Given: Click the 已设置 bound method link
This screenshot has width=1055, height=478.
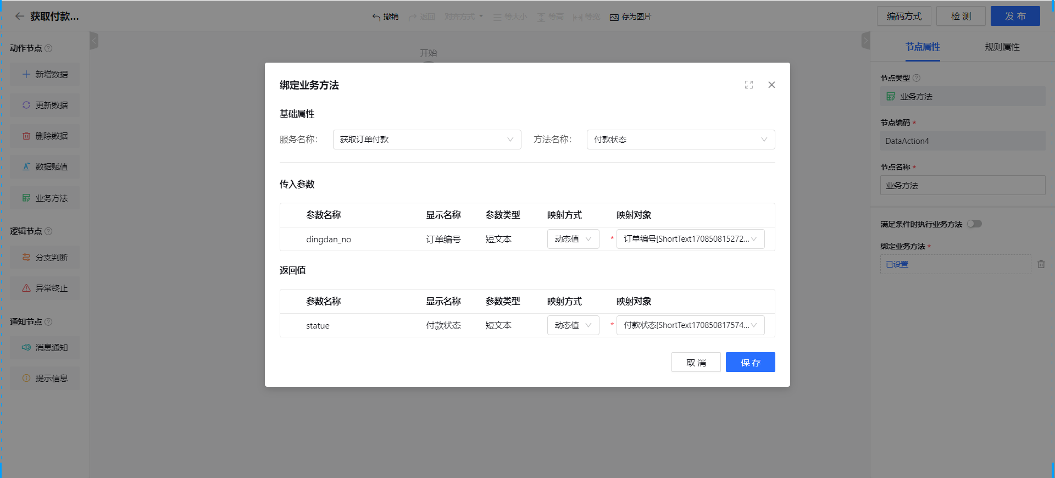Looking at the screenshot, I should [x=897, y=264].
